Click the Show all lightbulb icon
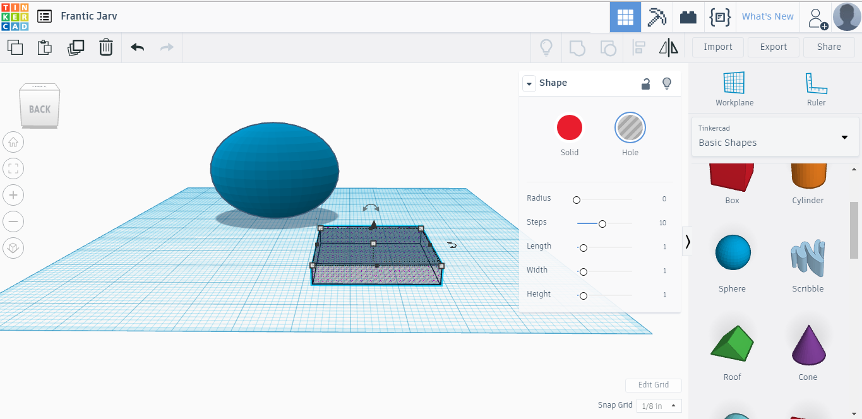The image size is (862, 419). [x=546, y=47]
